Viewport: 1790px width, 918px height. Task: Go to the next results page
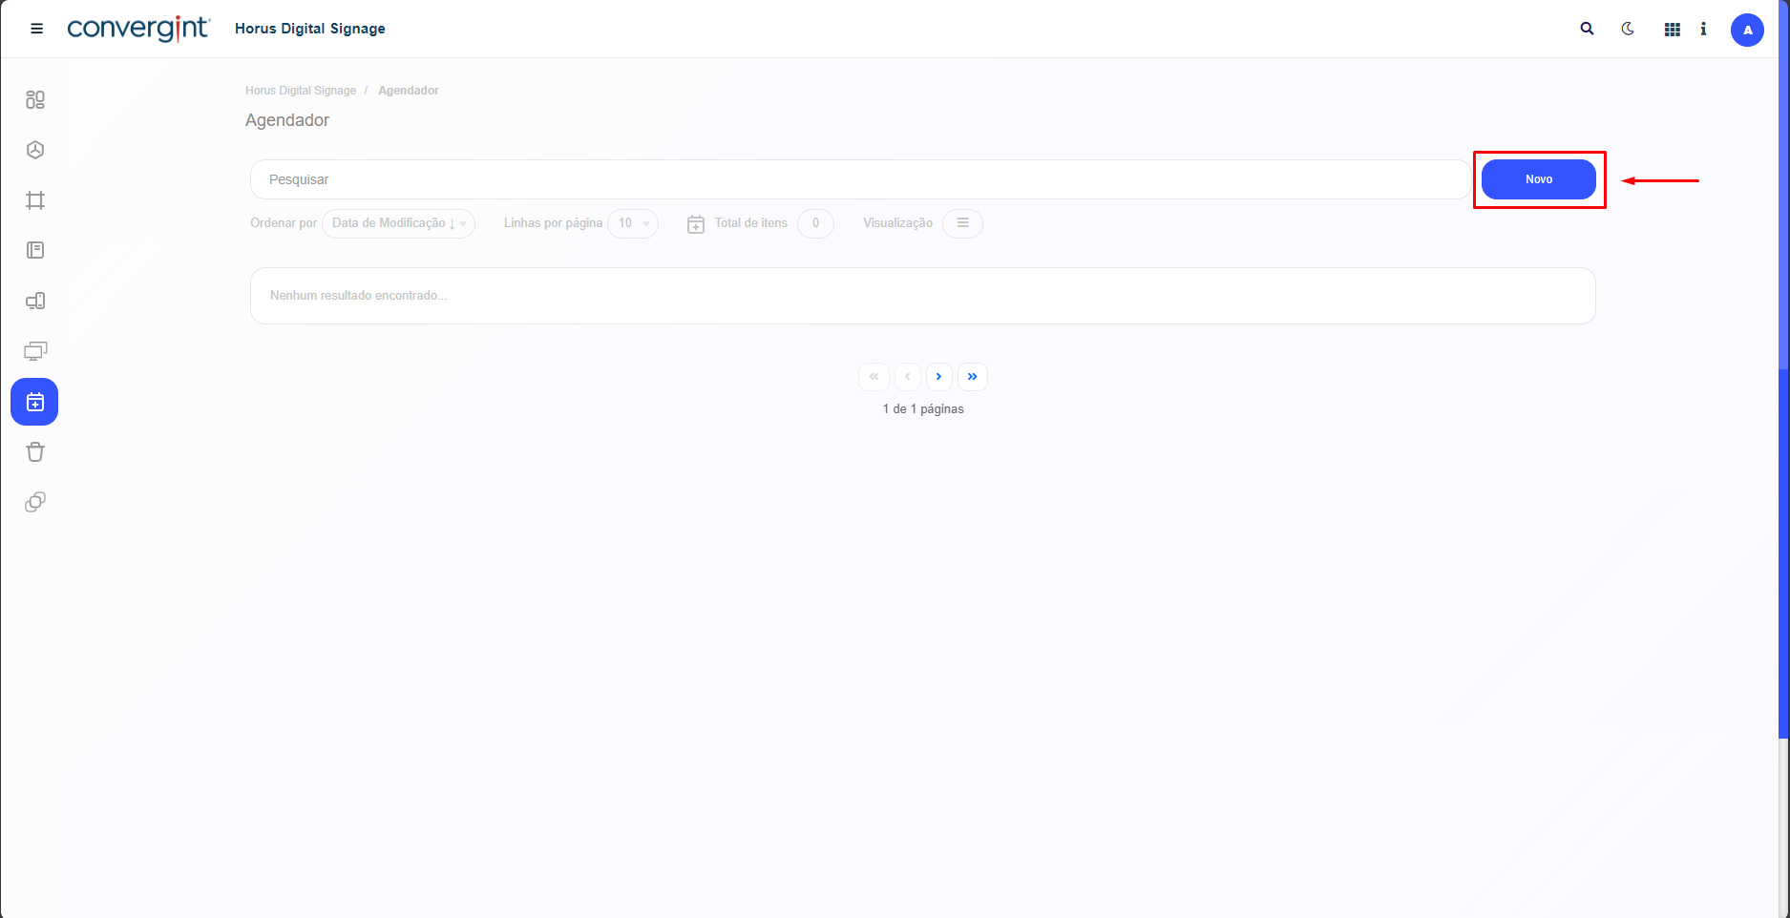939,377
